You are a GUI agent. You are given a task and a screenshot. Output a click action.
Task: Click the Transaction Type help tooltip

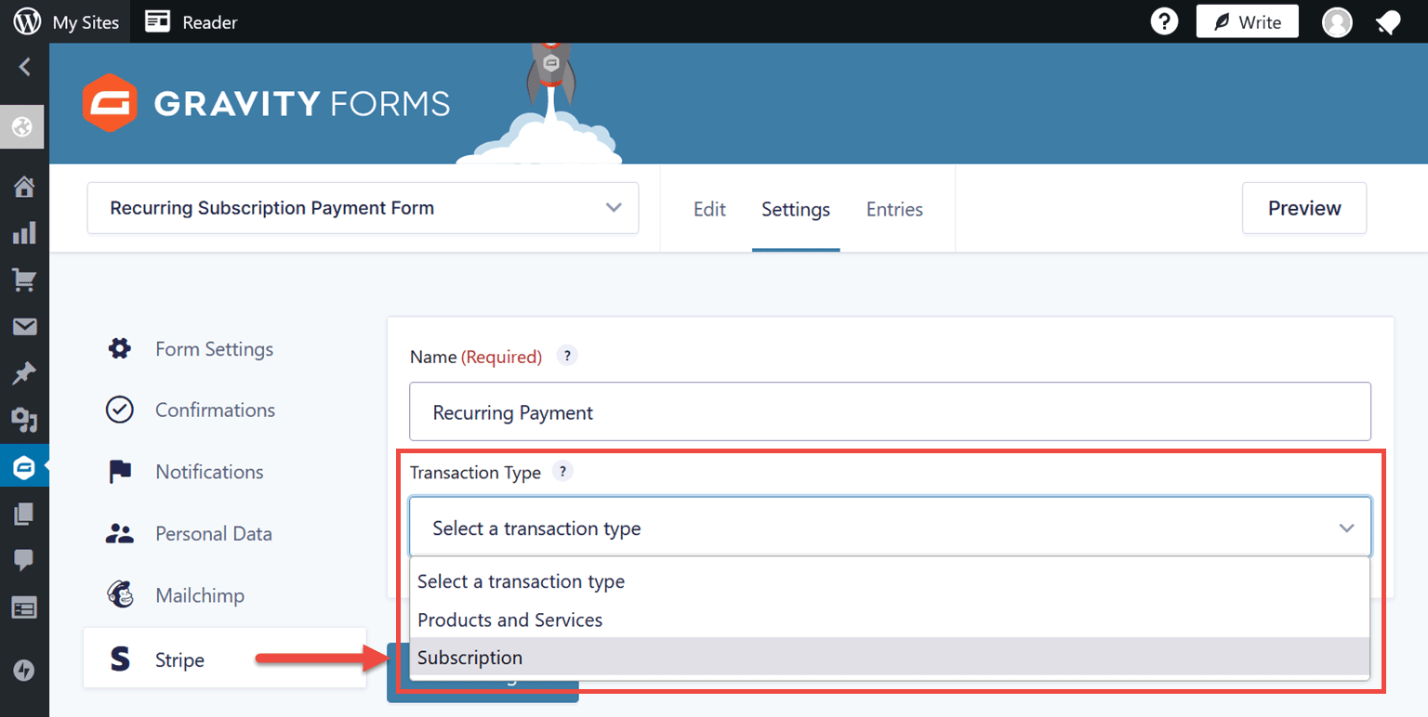(562, 471)
